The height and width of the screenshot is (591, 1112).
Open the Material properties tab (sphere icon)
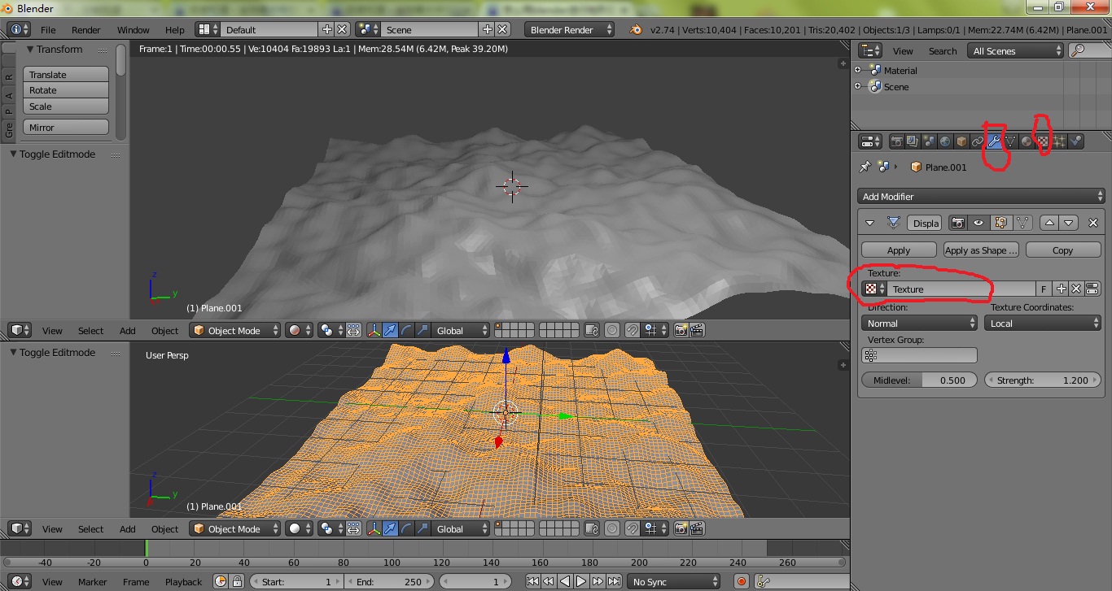[1027, 141]
